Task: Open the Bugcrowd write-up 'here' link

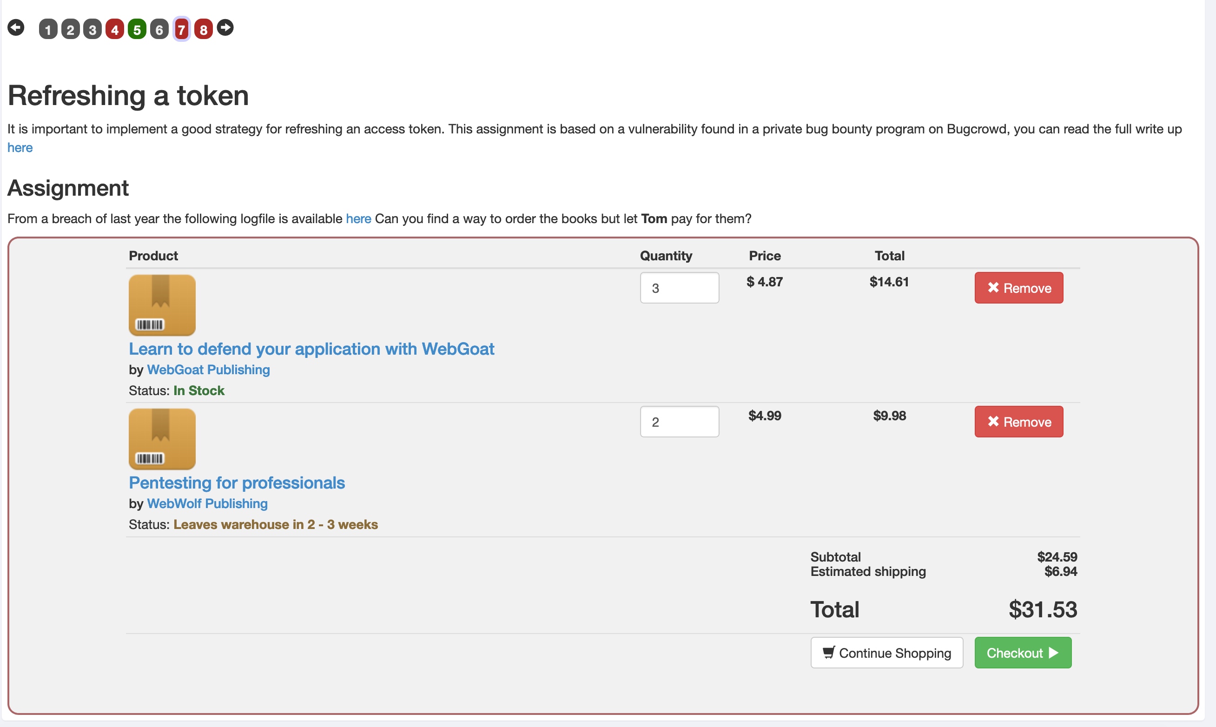Action: click(x=20, y=147)
